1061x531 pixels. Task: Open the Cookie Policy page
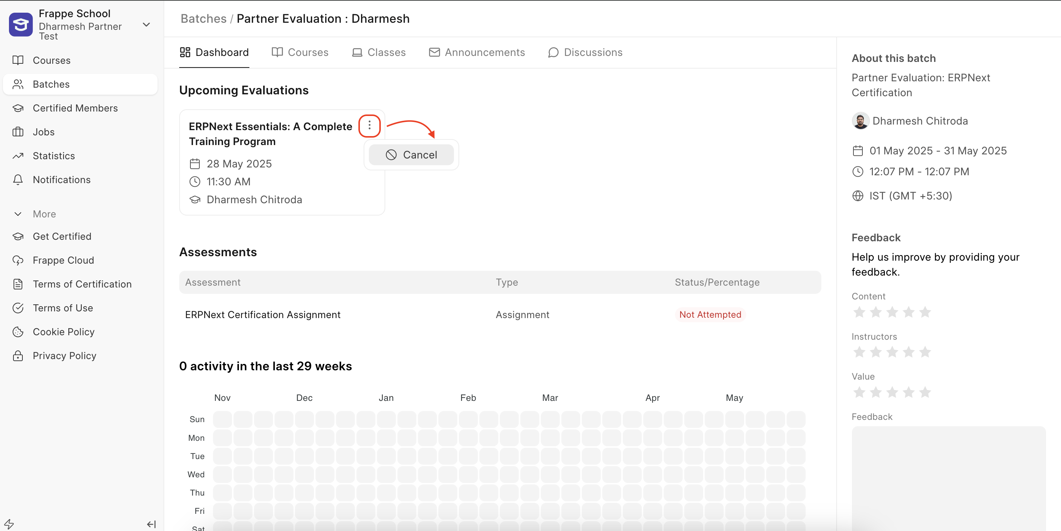tap(80, 332)
